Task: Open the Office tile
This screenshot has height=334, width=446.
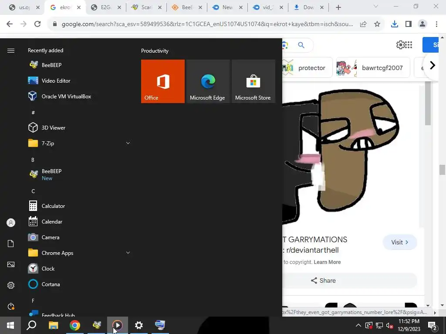Action: (x=163, y=81)
